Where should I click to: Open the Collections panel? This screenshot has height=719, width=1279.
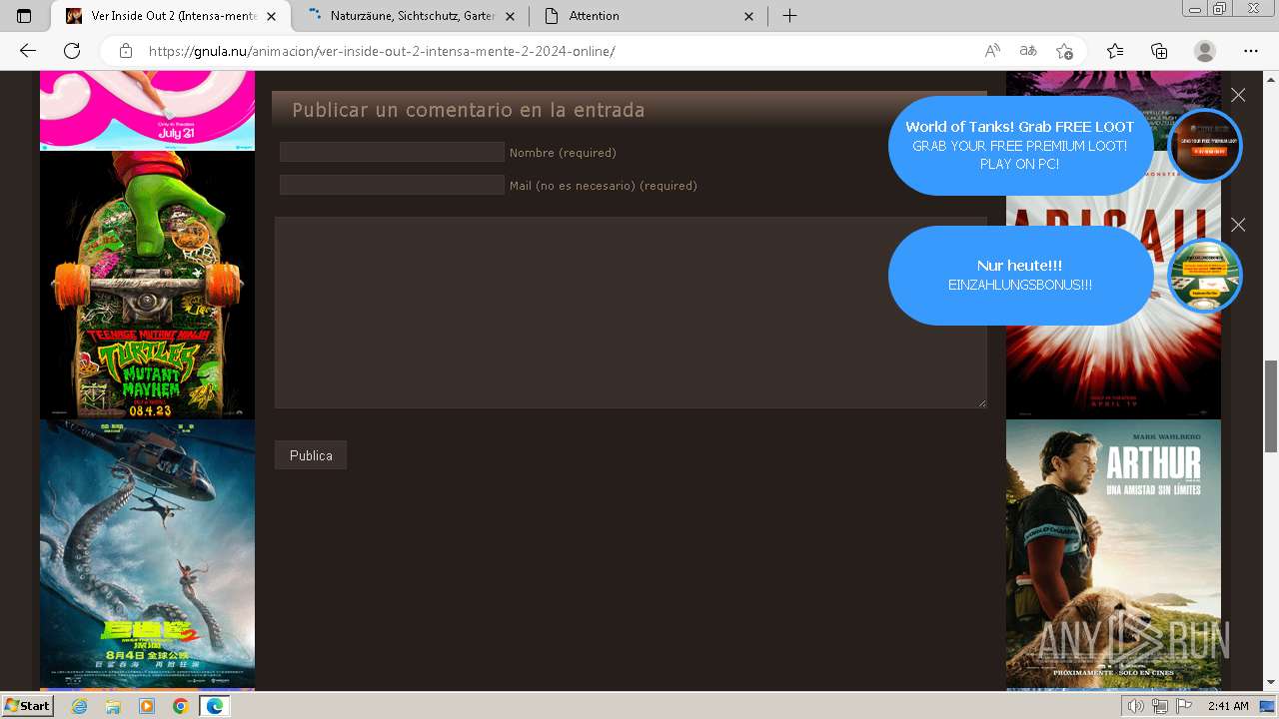tap(1159, 51)
